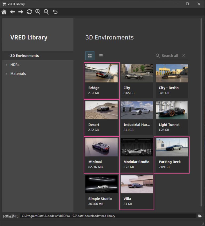This screenshot has width=205, height=226.
Task: Open the Bridge environment thumbnail
Action: tap(101, 73)
